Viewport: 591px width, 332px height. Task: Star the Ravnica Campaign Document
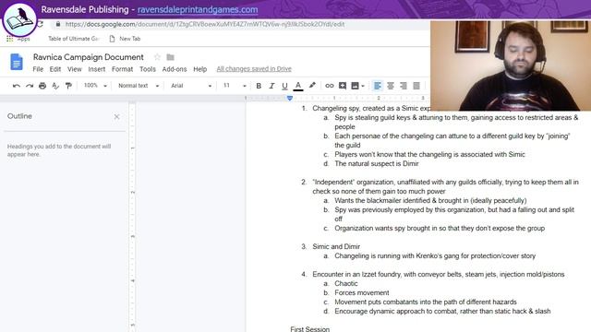(157, 57)
